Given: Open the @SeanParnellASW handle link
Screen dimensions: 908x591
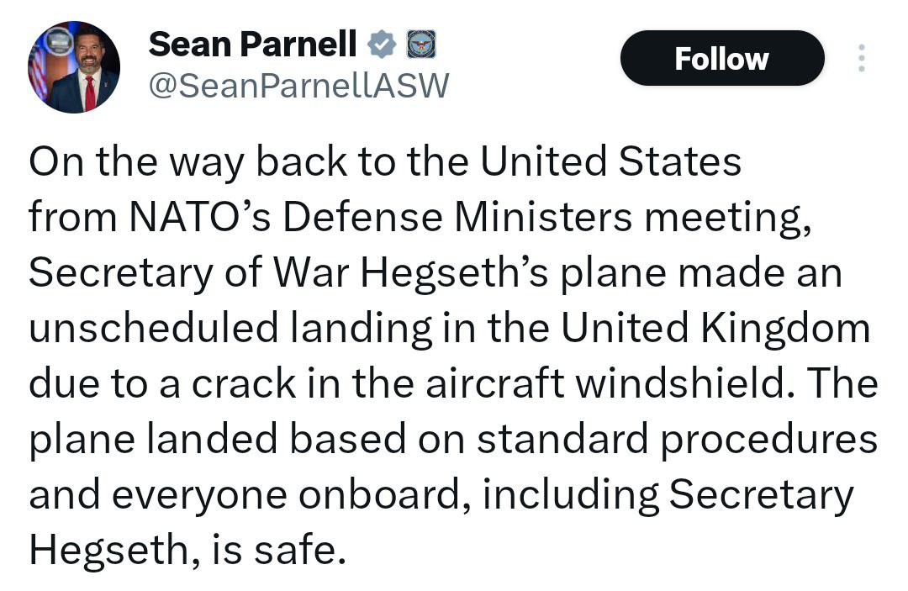Looking at the screenshot, I should (298, 86).
